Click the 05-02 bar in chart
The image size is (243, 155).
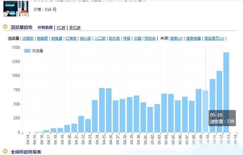[x=150, y=120]
